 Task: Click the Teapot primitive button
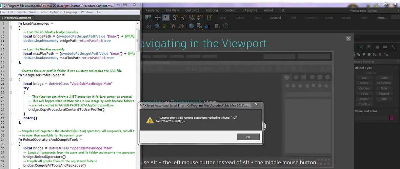click(364, 99)
